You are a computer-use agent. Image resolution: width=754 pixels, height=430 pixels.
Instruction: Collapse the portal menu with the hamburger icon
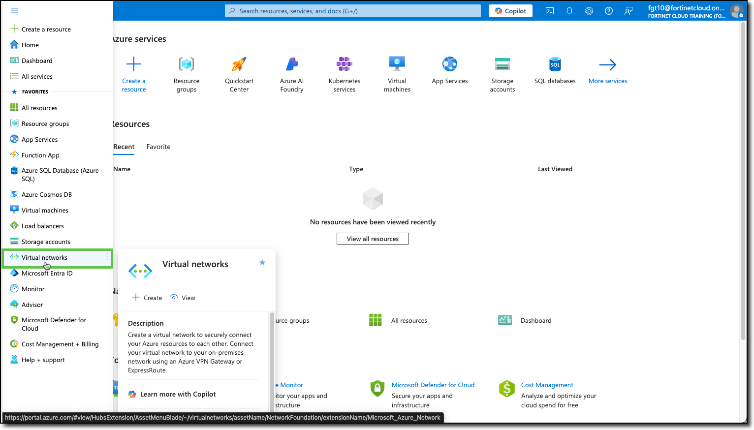pyautogui.click(x=14, y=10)
